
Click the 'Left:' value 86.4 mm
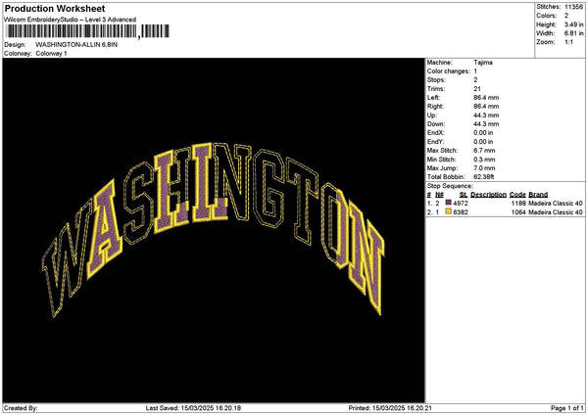[x=486, y=98]
